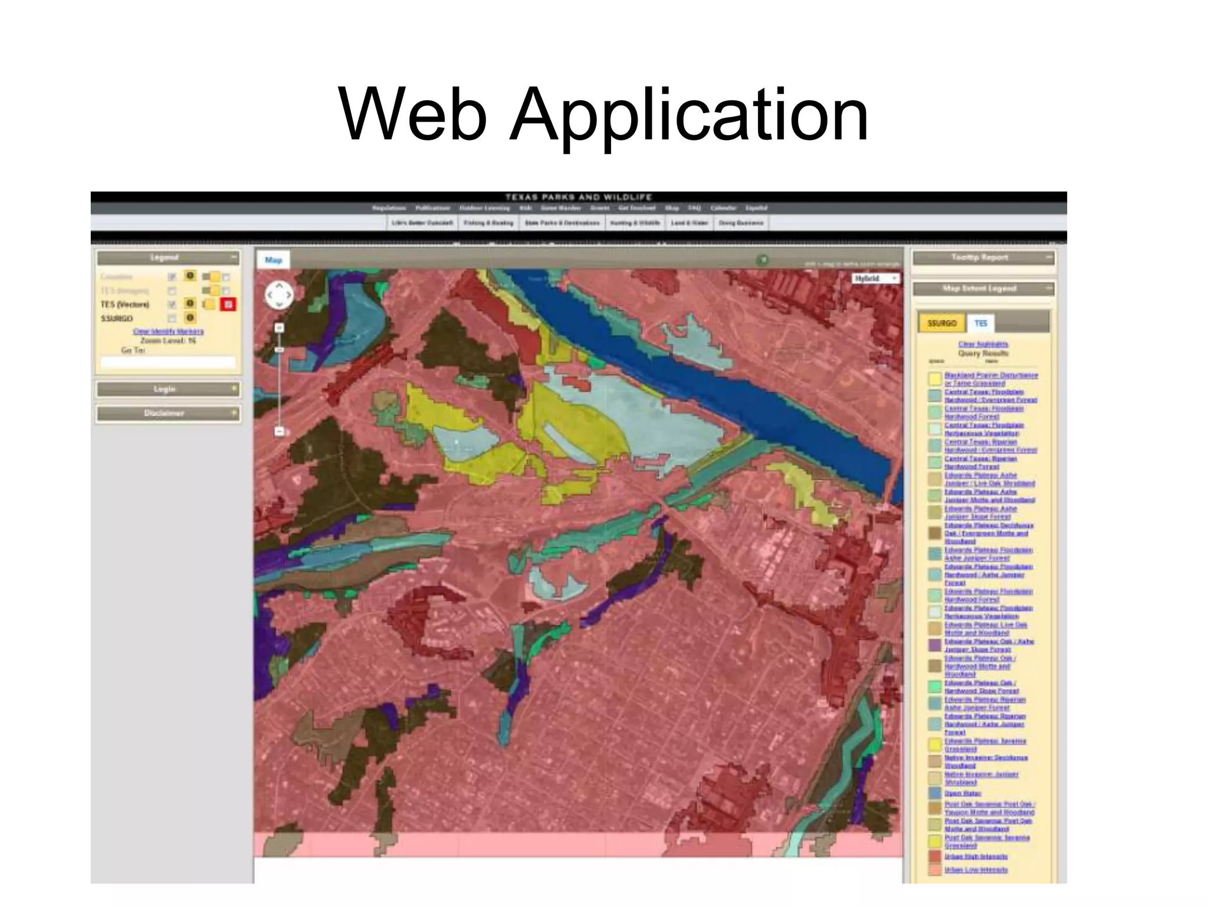Open the Hybrid basemap dropdown

point(875,278)
